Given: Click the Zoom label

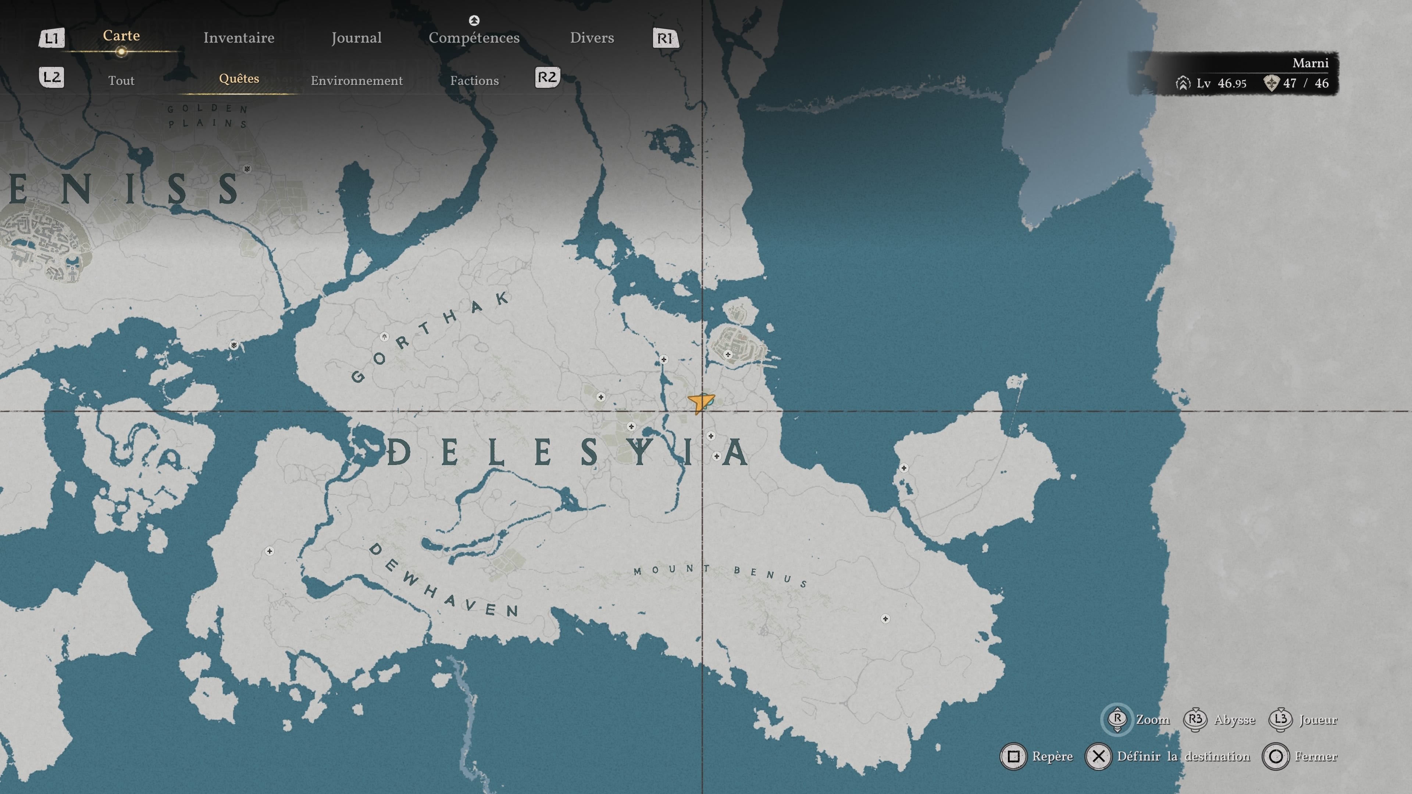Looking at the screenshot, I should coord(1153,719).
